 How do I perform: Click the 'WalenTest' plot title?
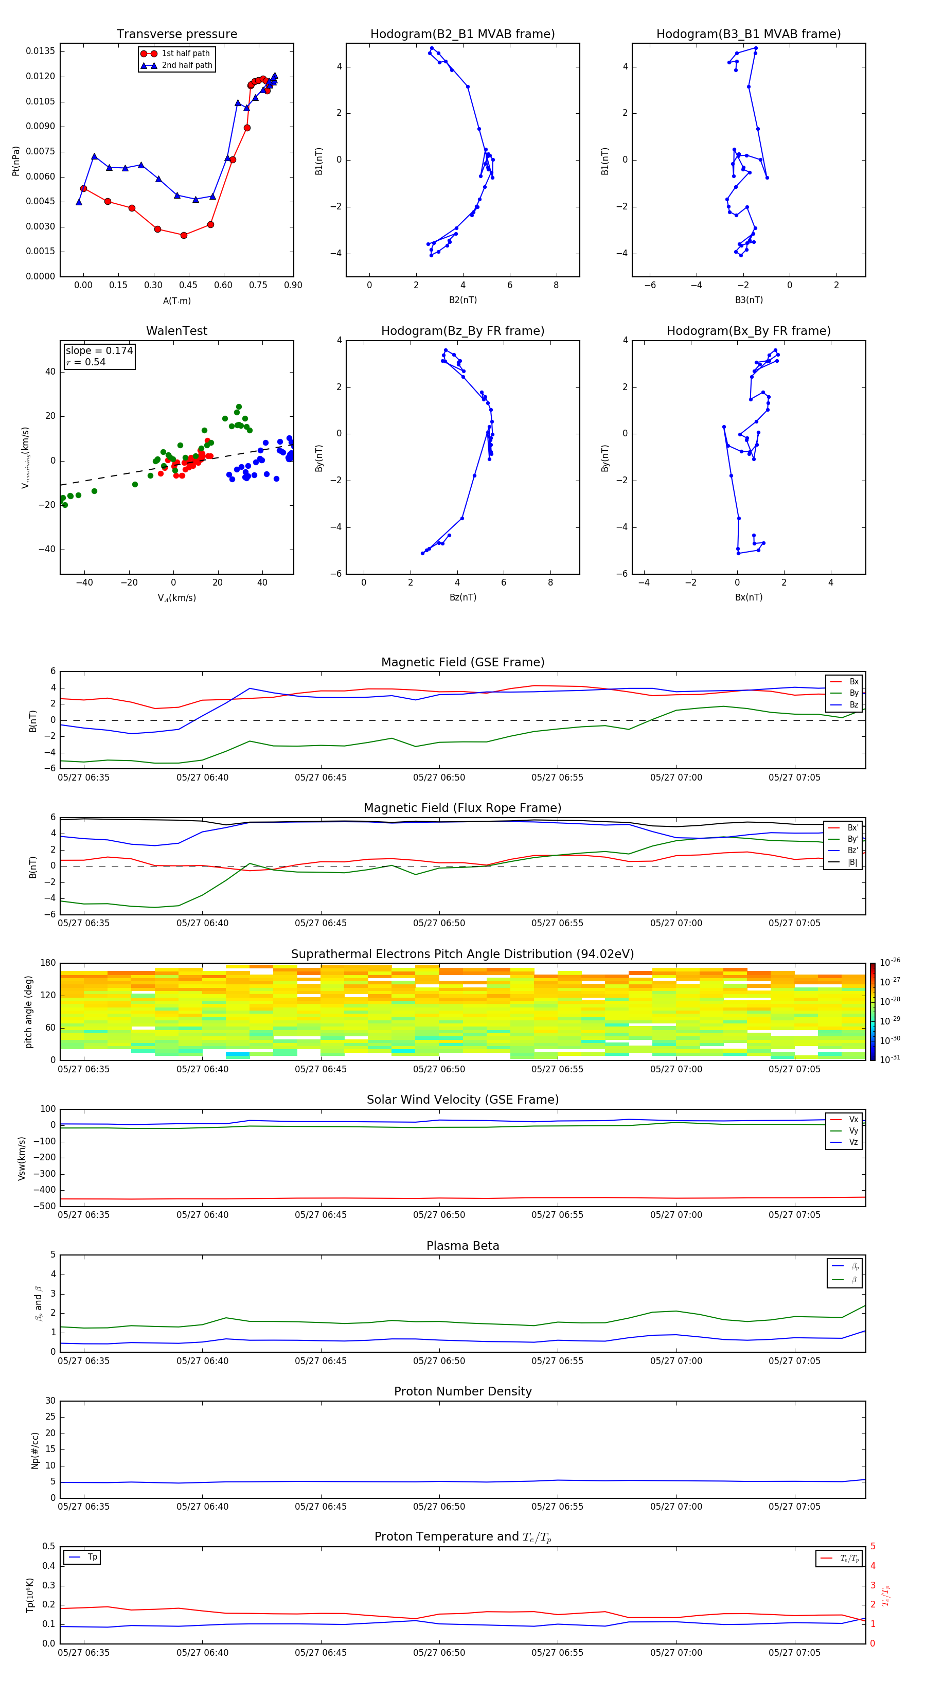[176, 331]
